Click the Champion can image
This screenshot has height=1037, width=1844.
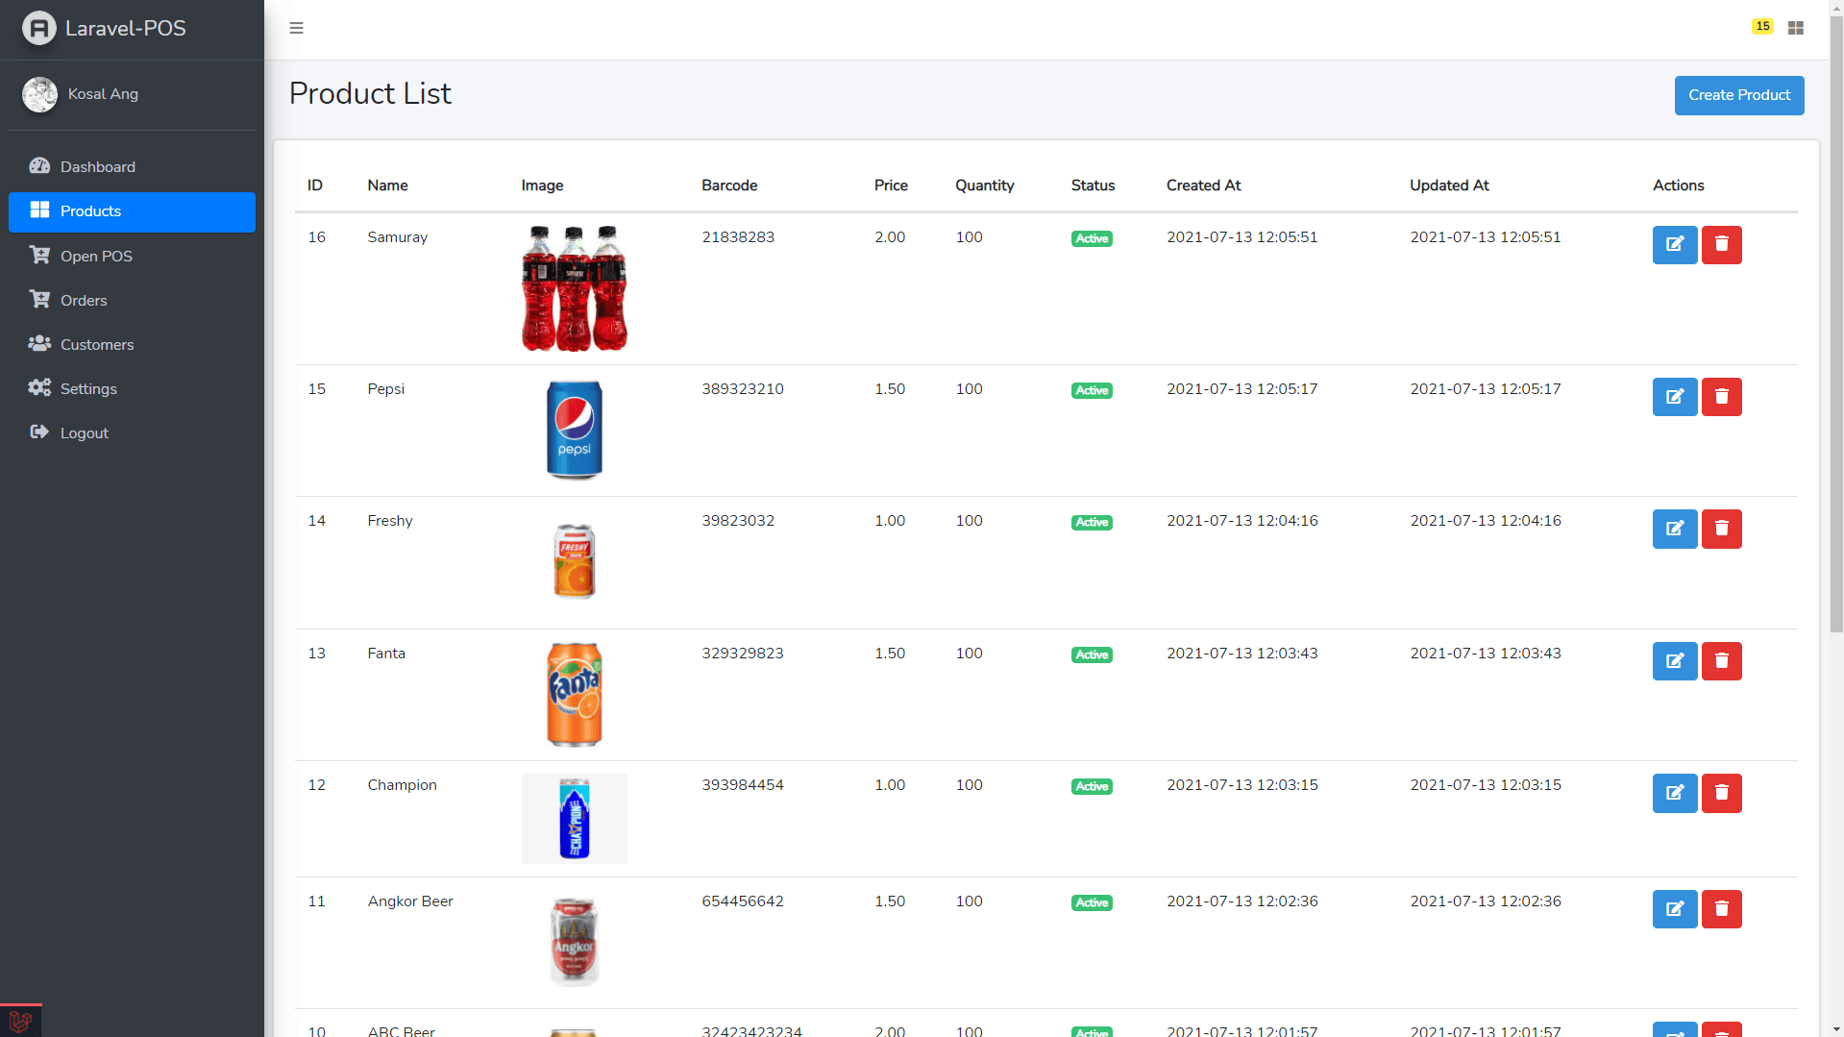pyautogui.click(x=574, y=819)
